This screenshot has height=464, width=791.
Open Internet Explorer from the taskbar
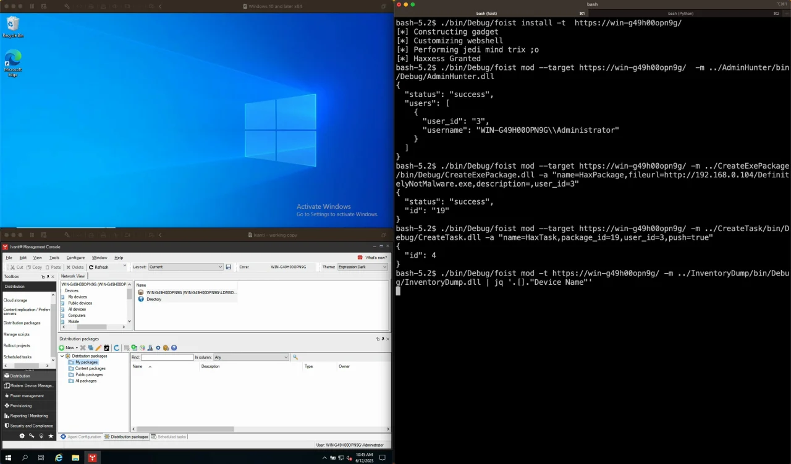59,458
